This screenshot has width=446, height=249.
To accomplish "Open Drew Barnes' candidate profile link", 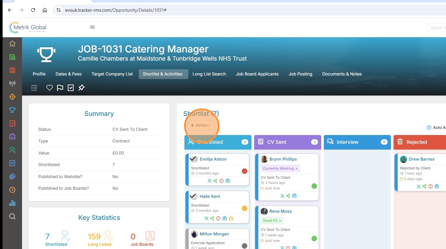I will [422, 159].
